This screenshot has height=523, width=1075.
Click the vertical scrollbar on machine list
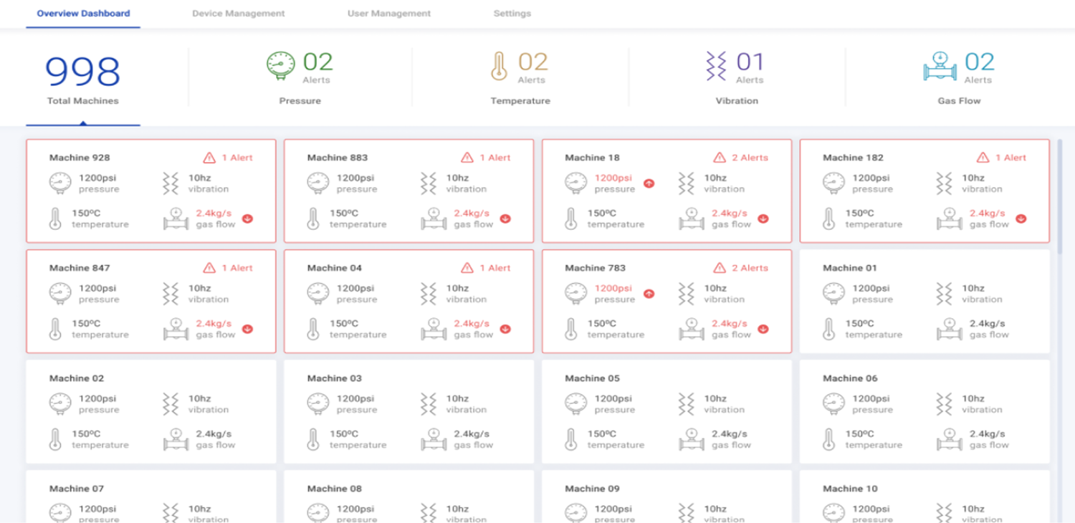[1060, 193]
